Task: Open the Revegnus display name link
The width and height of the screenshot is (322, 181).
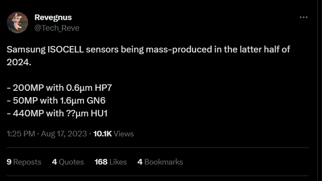Action: coord(53,17)
